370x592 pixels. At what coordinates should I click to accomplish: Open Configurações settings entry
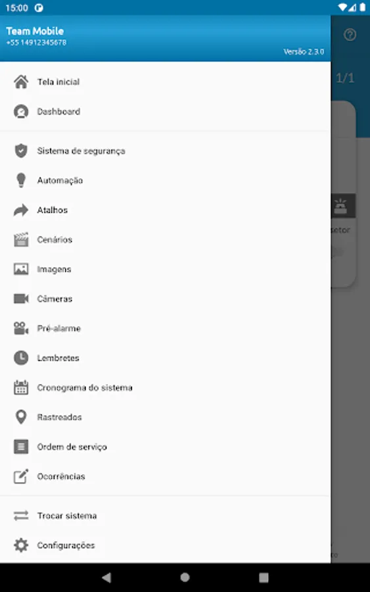coord(165,545)
